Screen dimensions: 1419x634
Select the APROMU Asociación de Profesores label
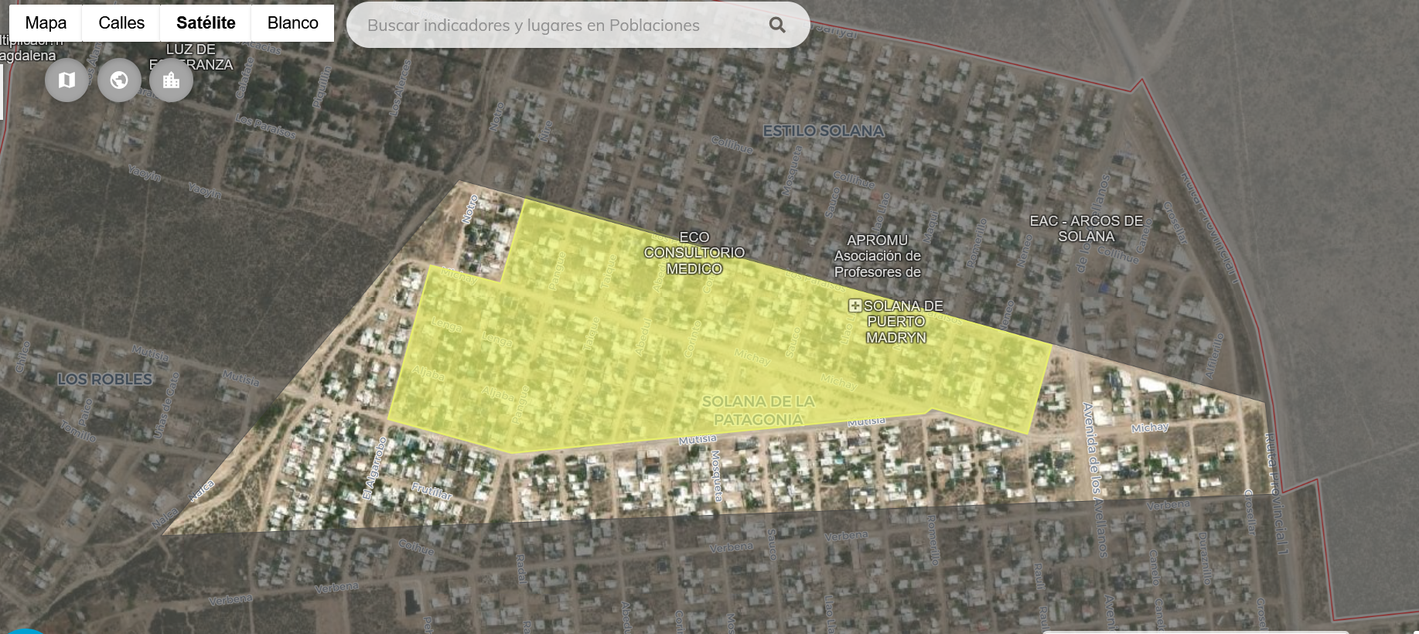click(x=877, y=256)
